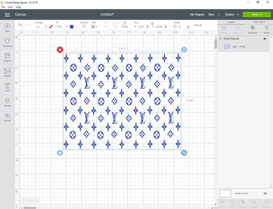Click the zoom out minus button
273x209 pixels.
click(24, 201)
